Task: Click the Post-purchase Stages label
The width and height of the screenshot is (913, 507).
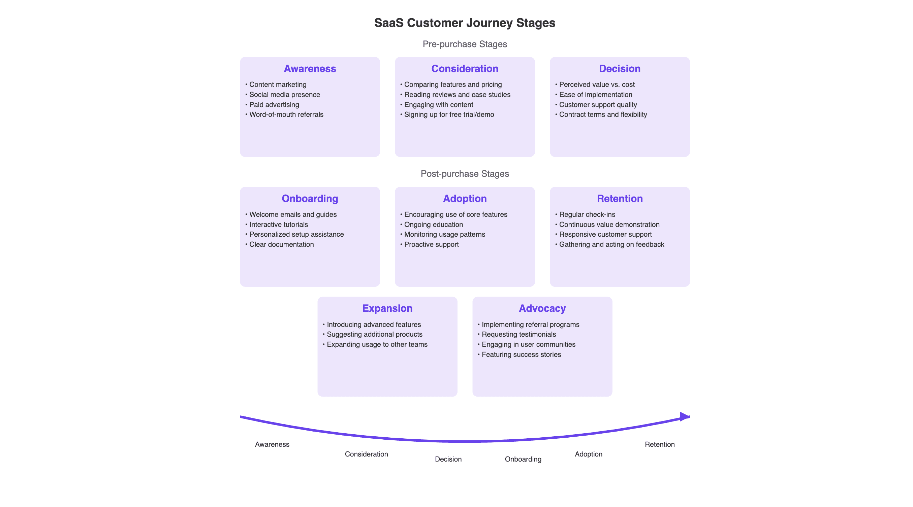Action: (465, 174)
